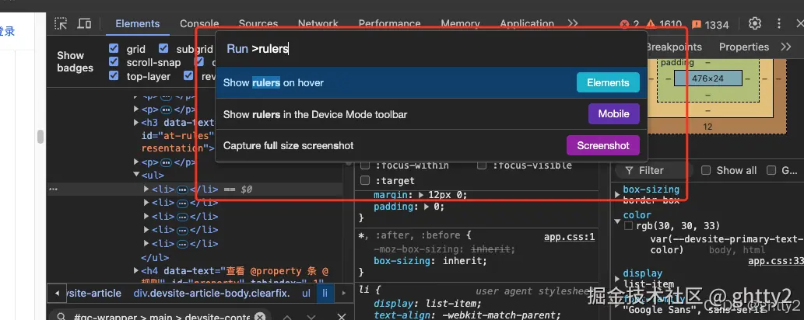This screenshot has width=804, height=320.
Task: Open the Memory tab
Action: coord(461,23)
